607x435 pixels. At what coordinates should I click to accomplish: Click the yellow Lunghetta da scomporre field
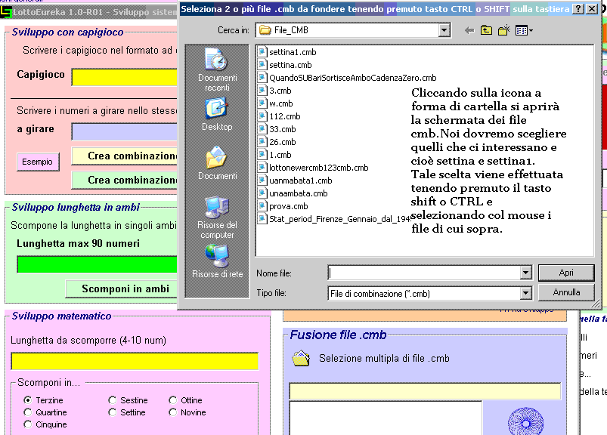135,362
